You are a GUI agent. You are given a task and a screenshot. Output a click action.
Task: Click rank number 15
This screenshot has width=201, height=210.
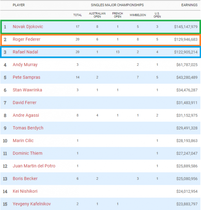pos(5,204)
